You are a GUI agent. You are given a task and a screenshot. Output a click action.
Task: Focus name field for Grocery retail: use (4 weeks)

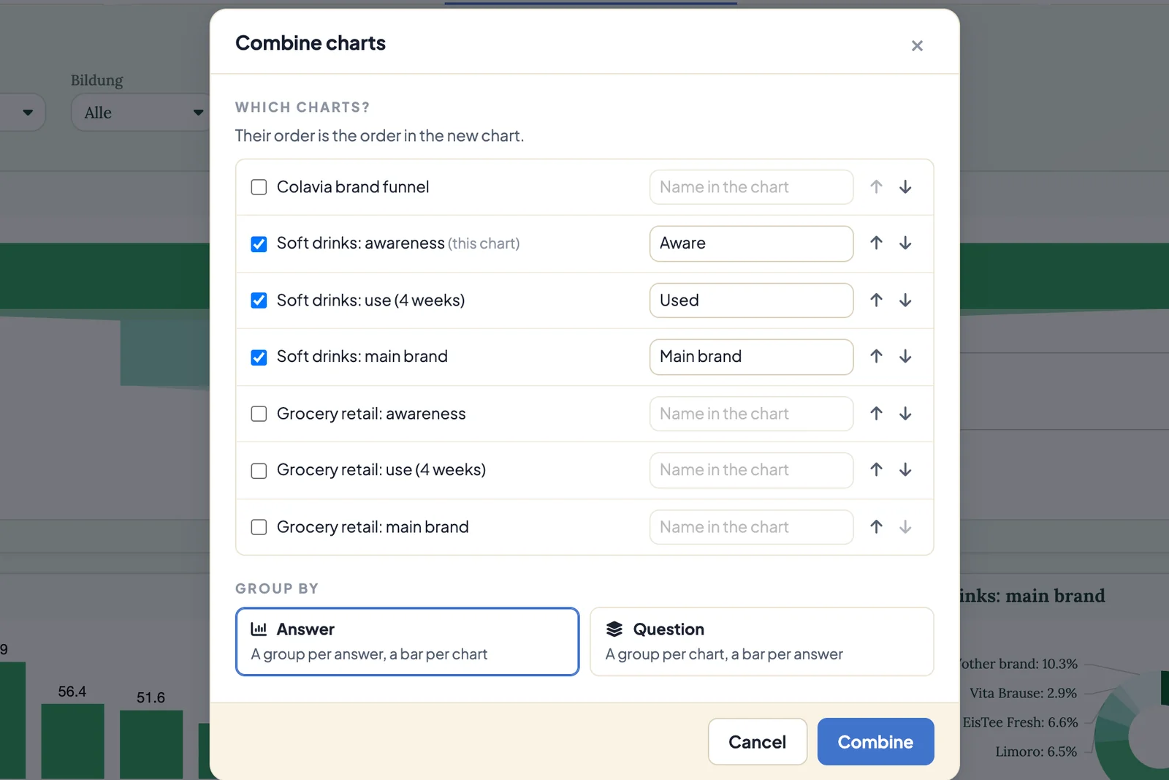tap(751, 470)
